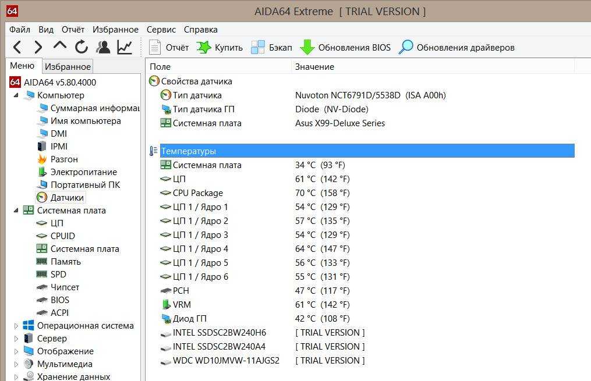Select DMI in the tree
This screenshot has width=591, height=381.
[52, 134]
